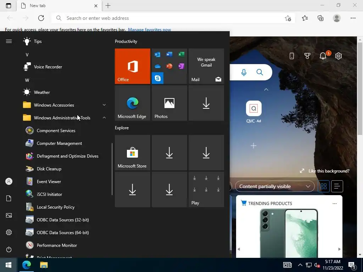Open Pictures from Start sidebar

click(9, 215)
